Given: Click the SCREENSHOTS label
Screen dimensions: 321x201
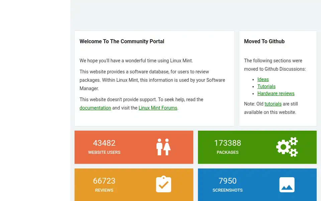Looking at the screenshot, I should 227,190.
